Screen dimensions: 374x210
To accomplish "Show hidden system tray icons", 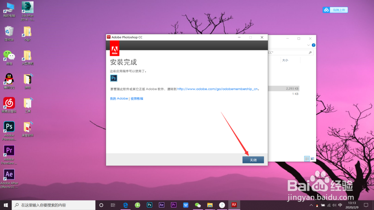I will point(311,205).
